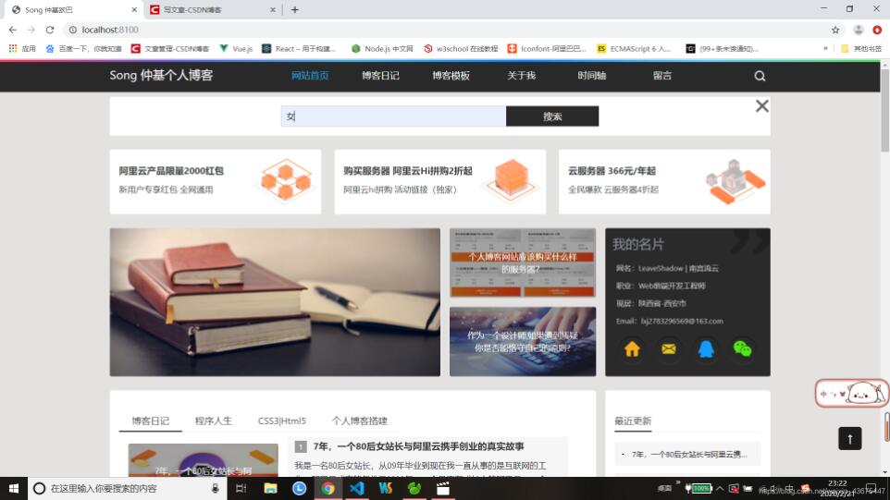Screen dimensions: 890x500
Task: Open the keyboard designer article thumbnail
Action: pos(523,342)
